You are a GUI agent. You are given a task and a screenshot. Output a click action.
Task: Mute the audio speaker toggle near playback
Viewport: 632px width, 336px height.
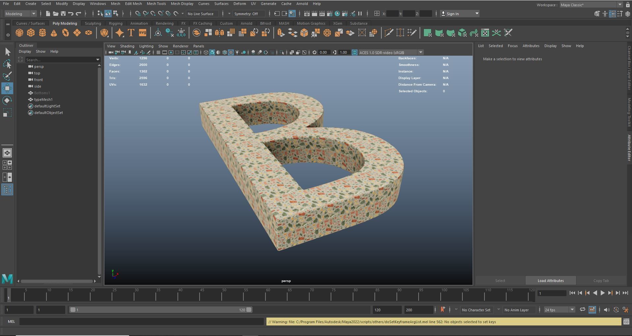click(607, 310)
